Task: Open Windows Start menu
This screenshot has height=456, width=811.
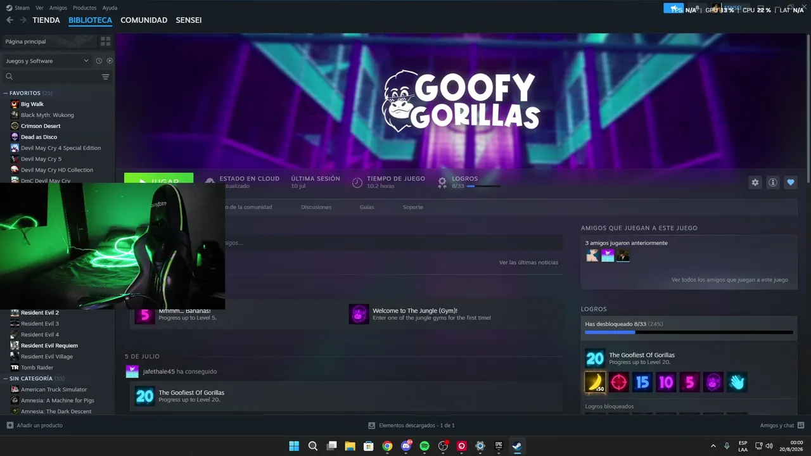Action: 294,446
